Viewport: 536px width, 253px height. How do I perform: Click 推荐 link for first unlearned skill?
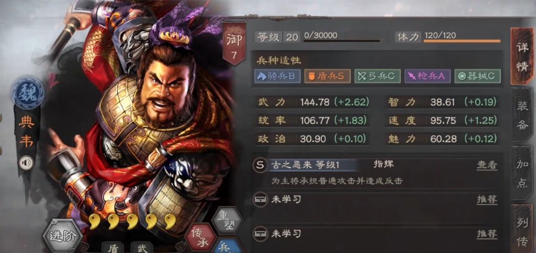point(487,200)
